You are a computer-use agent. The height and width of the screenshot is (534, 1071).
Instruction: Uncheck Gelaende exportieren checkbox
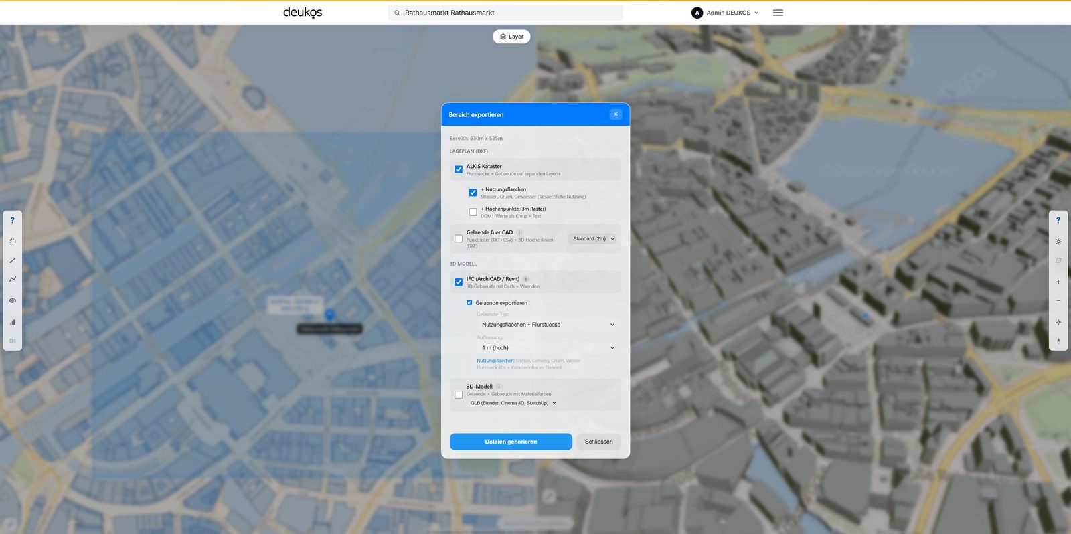point(469,302)
